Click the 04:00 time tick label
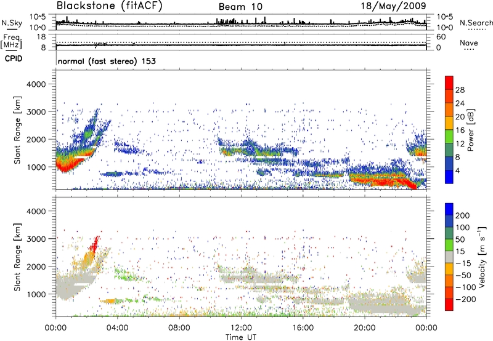 pyautogui.click(x=117, y=328)
